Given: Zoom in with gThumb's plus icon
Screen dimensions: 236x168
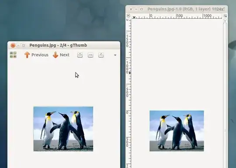Looking at the screenshot, I should 80,55.
